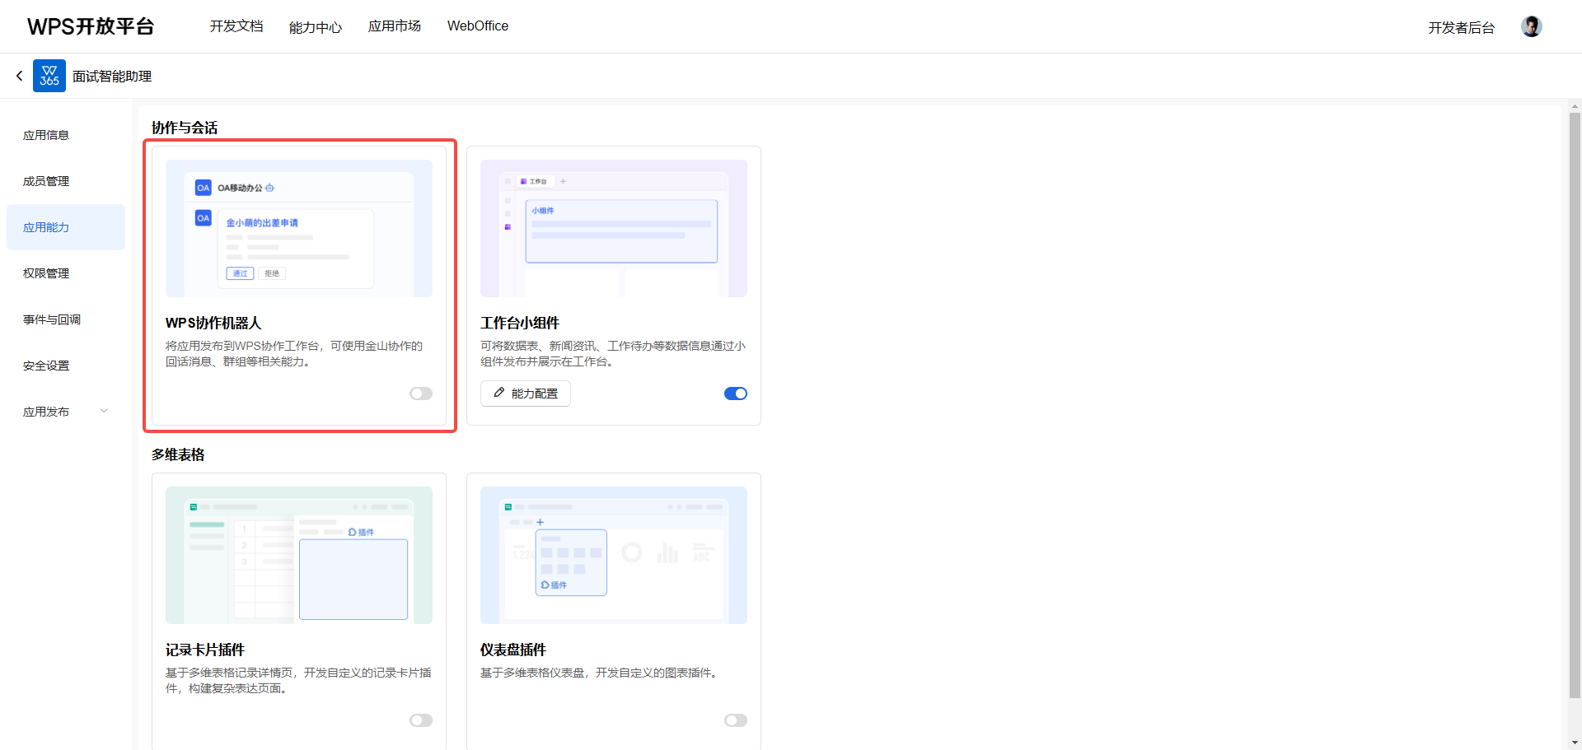
Task: Click the WPS协作机器人 card title
Action: pos(213,323)
